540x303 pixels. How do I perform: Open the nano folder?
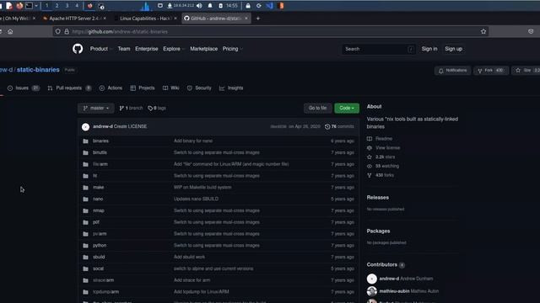[x=98, y=199]
